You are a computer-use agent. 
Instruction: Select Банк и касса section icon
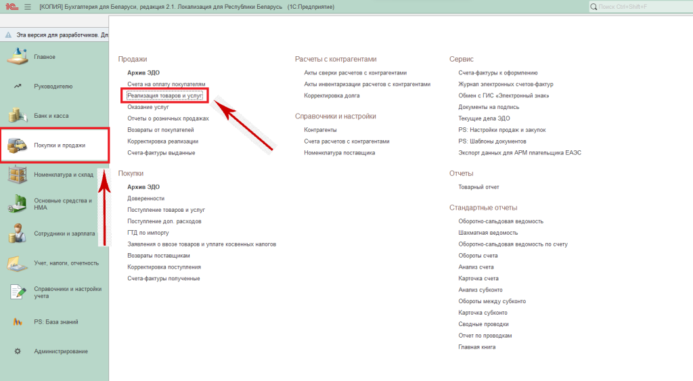[18, 116]
